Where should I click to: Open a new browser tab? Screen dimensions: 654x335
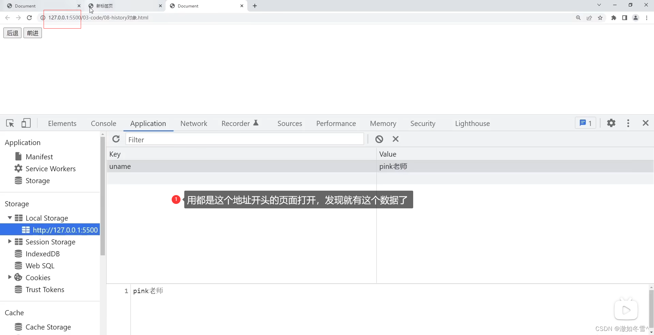pyautogui.click(x=255, y=6)
